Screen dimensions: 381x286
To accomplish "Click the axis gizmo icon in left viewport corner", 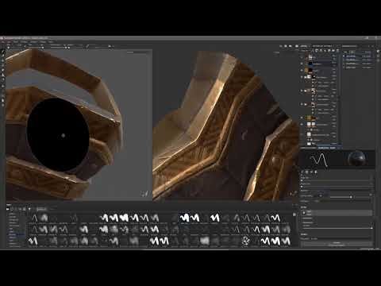I will coord(144,194).
